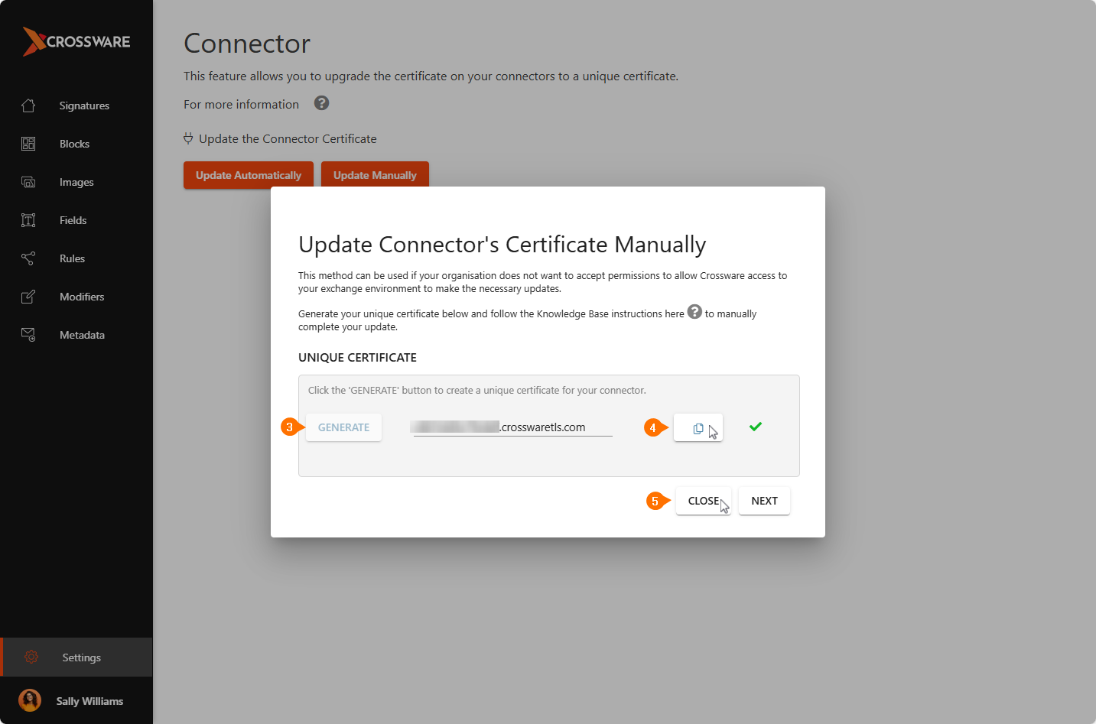Click the Update Automatically button

point(249,175)
